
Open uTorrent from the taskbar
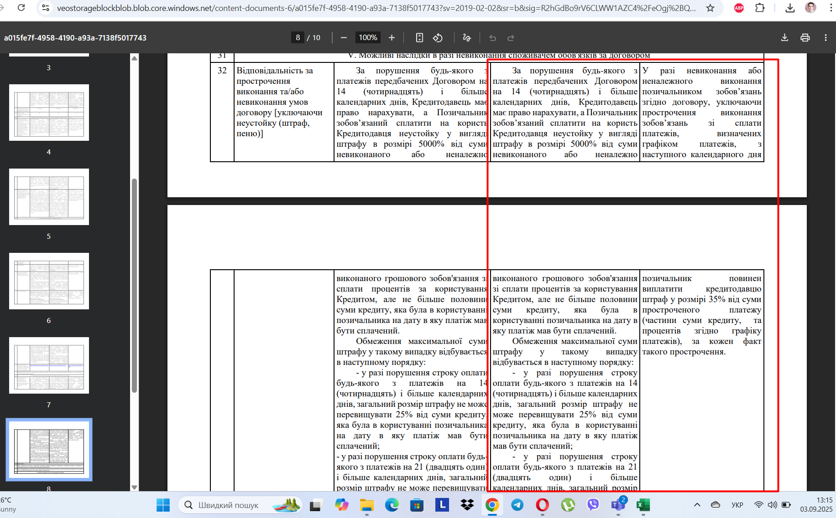568,505
